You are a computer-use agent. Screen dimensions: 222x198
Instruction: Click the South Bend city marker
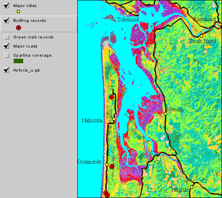[201, 36]
